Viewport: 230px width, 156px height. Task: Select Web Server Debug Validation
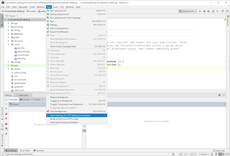point(77,122)
